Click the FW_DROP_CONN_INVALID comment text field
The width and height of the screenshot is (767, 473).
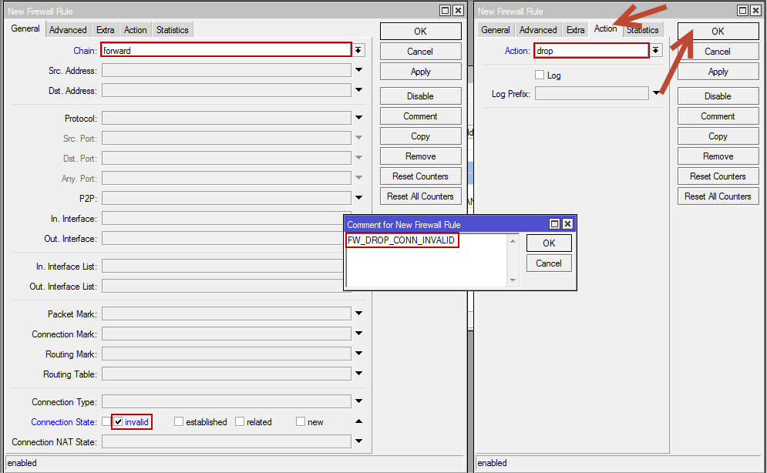tap(426, 260)
